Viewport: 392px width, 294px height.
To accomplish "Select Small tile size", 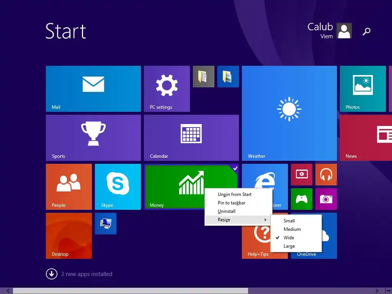I will 296,221.
